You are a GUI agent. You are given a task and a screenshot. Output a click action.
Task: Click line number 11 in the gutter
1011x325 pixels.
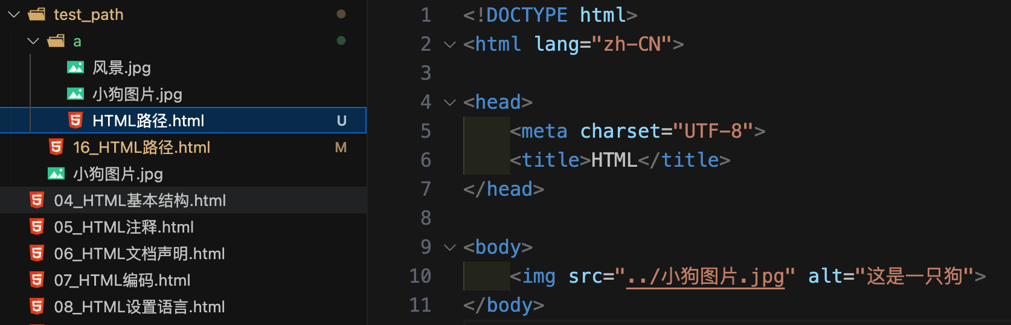pos(420,305)
